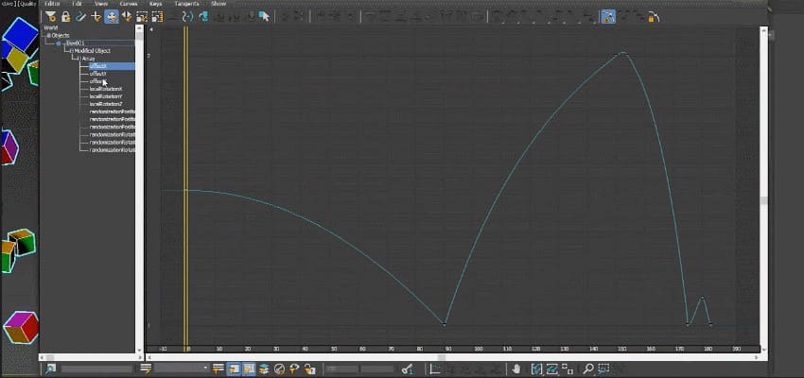The image size is (804, 378).
Task: Select the keyframe at frame 90
Action: (445, 324)
